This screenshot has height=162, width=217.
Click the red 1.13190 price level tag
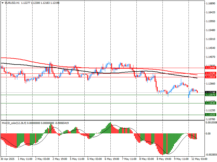click(x=210, y=73)
